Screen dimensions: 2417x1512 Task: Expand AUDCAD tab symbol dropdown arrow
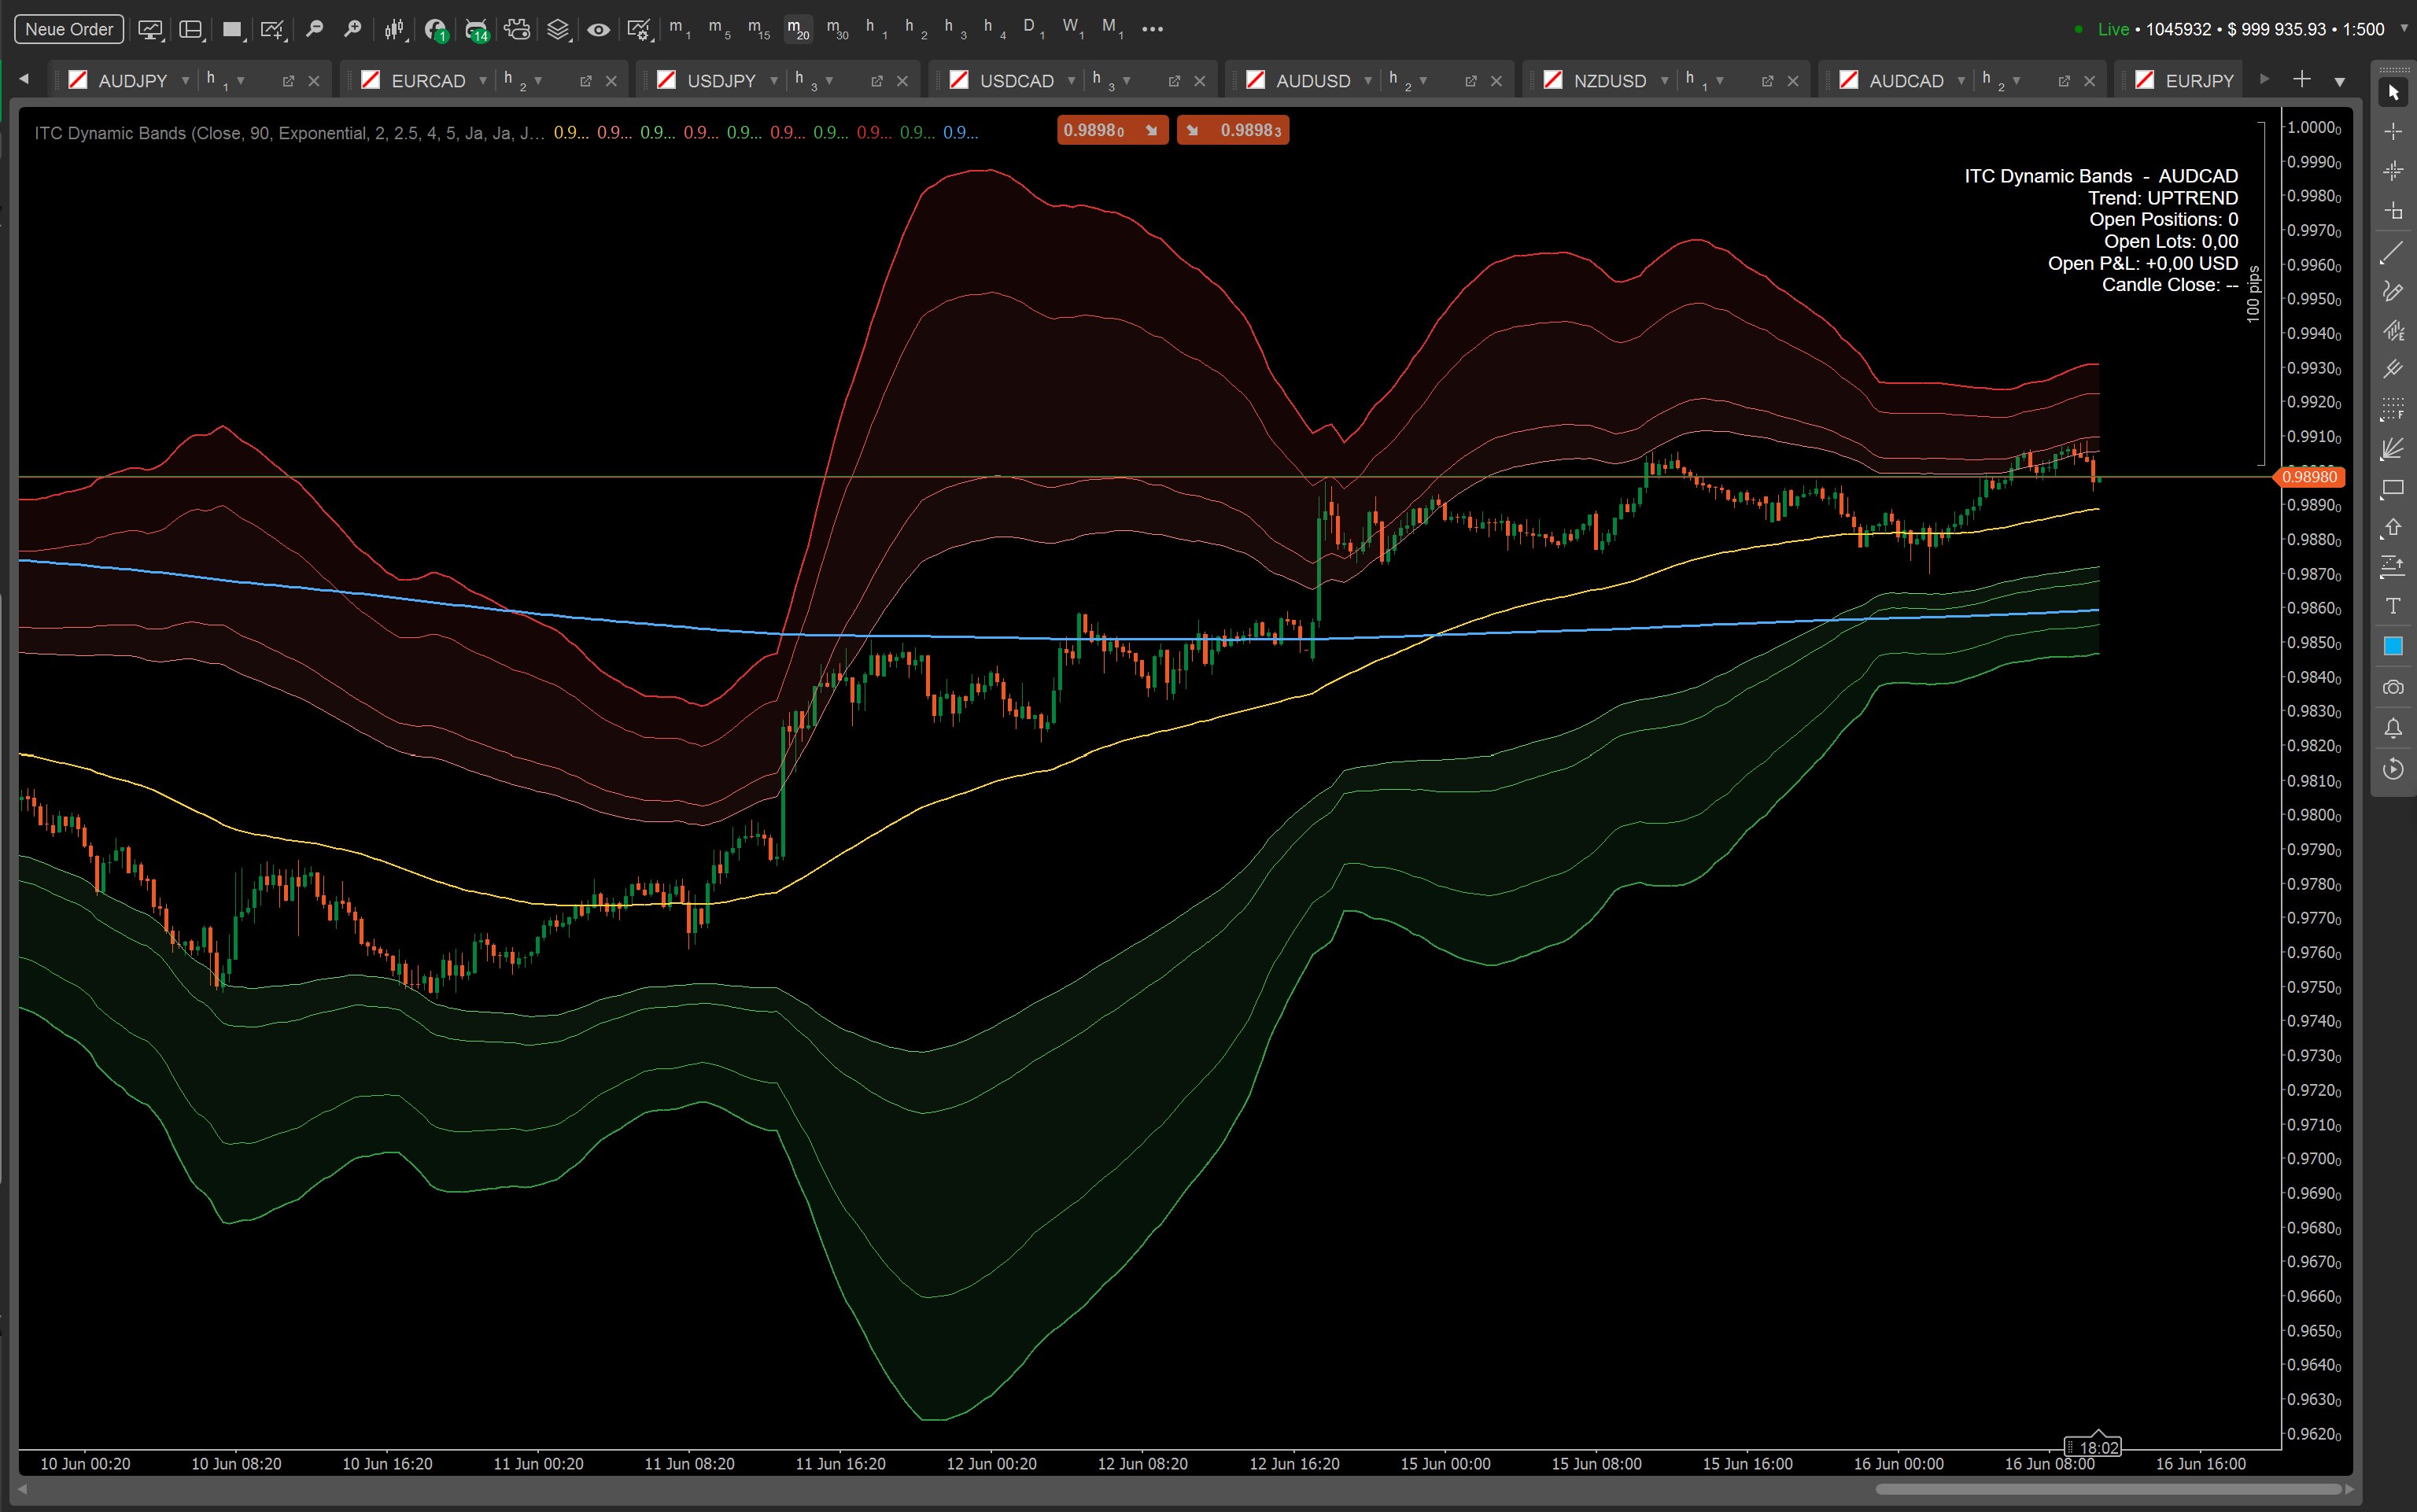point(1961,81)
